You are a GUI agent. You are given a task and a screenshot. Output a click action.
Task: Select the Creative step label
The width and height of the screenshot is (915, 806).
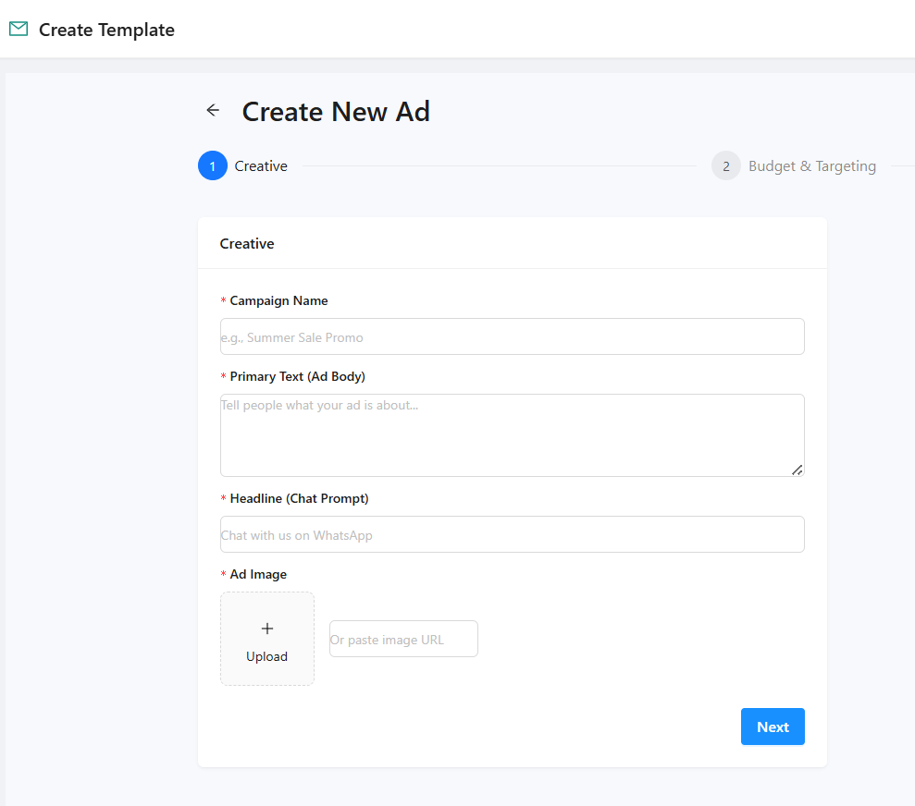point(261,166)
